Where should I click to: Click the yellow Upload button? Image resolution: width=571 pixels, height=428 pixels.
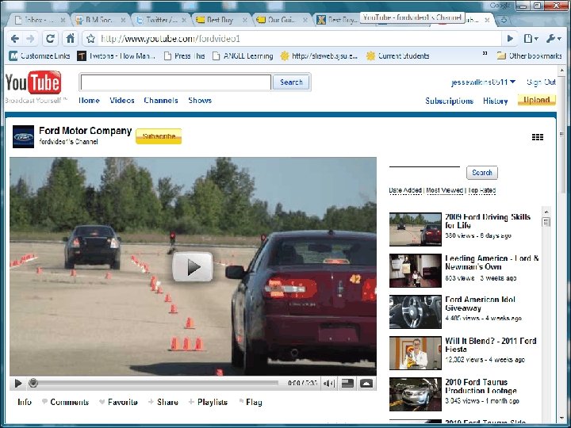[537, 100]
